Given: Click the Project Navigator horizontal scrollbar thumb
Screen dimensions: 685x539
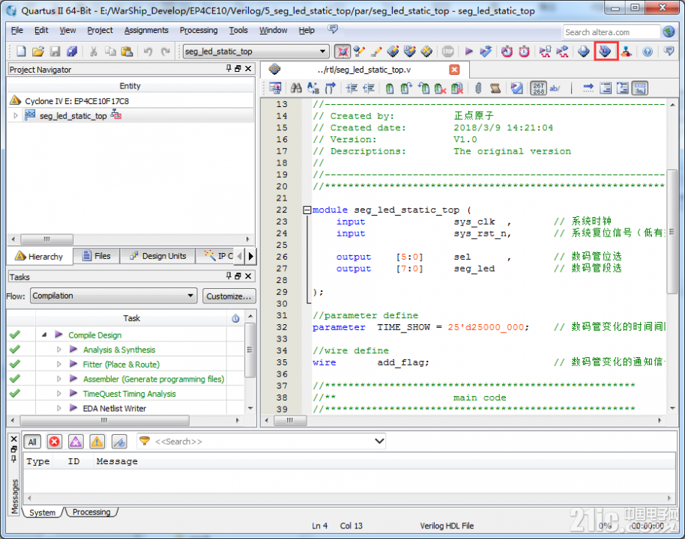Looking at the screenshot, I should click(46, 239).
